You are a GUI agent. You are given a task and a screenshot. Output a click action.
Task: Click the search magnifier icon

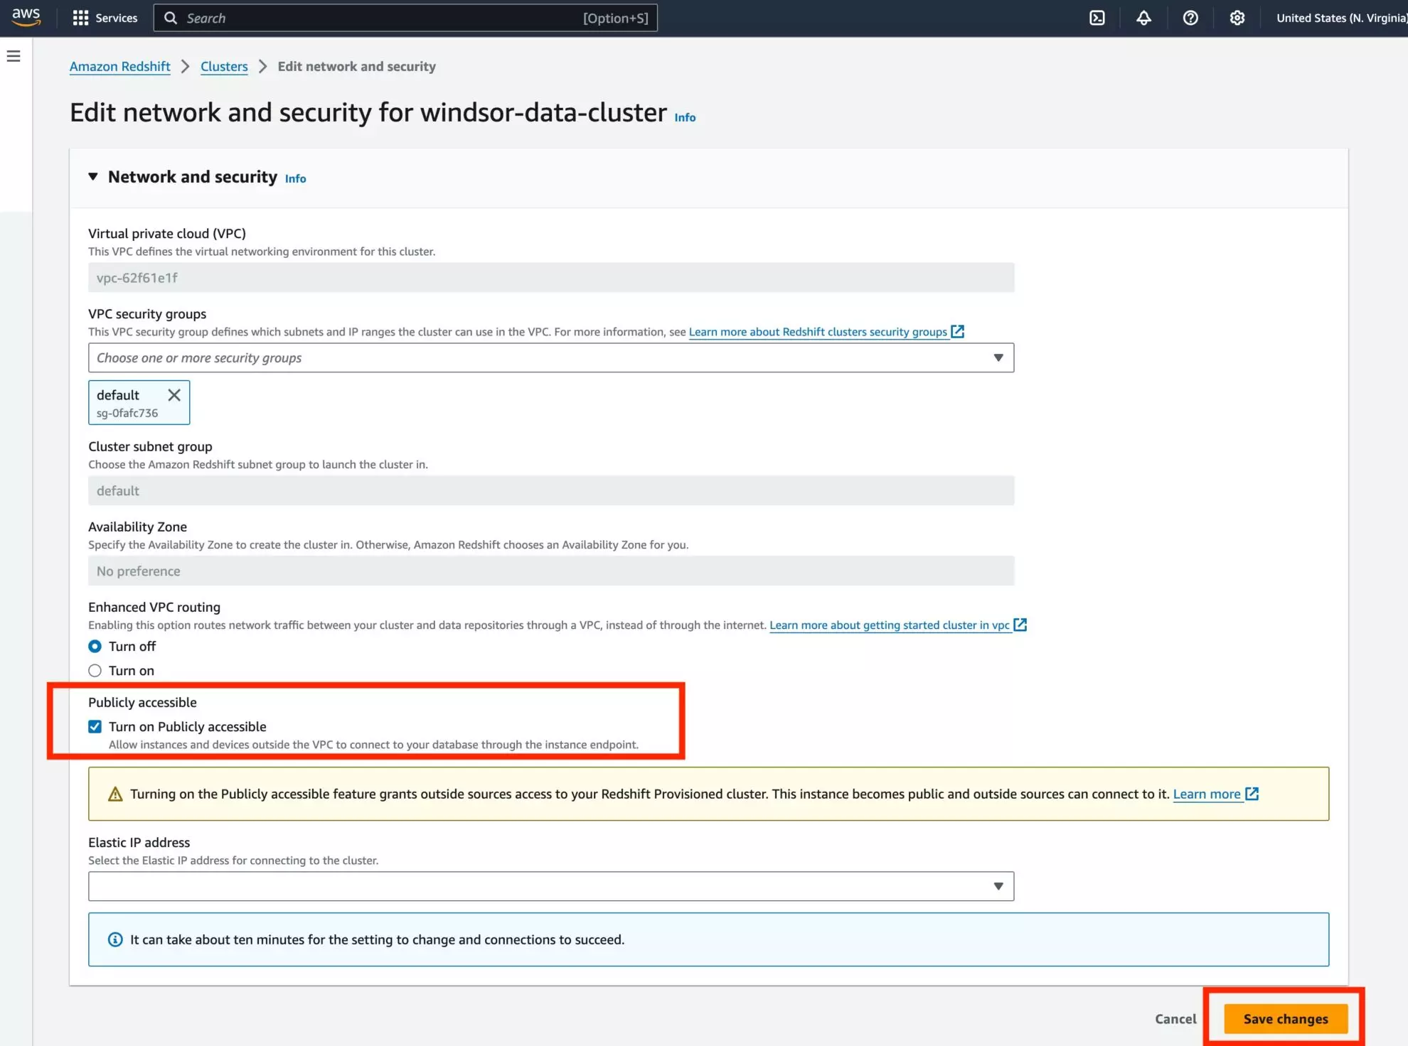click(x=171, y=18)
